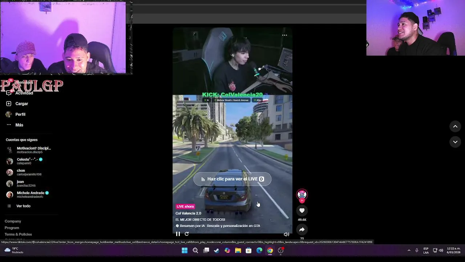Open Col Valencia 2.0 channel name
Screen dimensions: 465x262
point(188,213)
